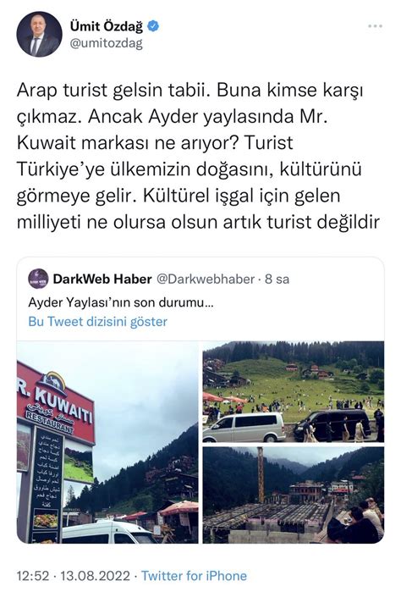Image resolution: width=401 pixels, height=592 pixels.
Task: Select the main tweet text body
Action: point(198,156)
